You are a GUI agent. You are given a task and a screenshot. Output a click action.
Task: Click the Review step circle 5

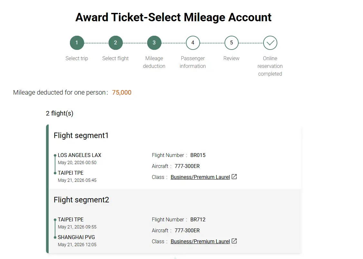(231, 42)
